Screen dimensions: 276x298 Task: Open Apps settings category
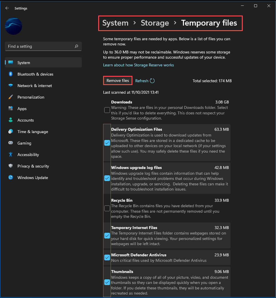[43, 109]
